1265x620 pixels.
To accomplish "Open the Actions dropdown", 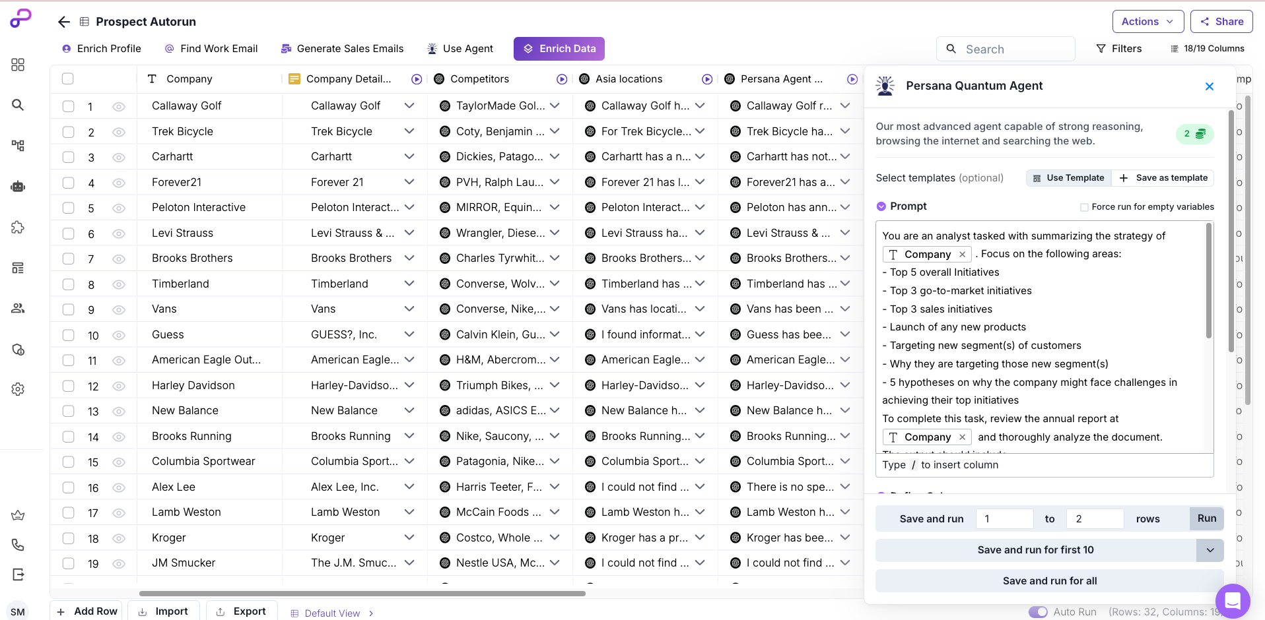I will pos(1147,22).
